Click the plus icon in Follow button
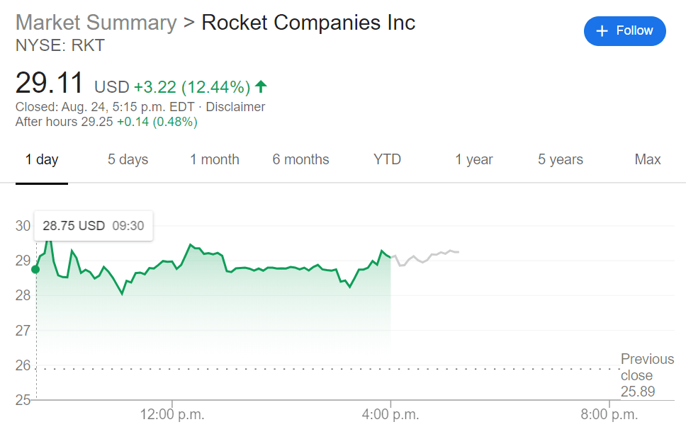This screenshot has width=686, height=439. (x=602, y=31)
